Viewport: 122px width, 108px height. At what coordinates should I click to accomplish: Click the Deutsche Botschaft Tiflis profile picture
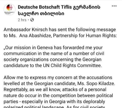click(x=10, y=9)
